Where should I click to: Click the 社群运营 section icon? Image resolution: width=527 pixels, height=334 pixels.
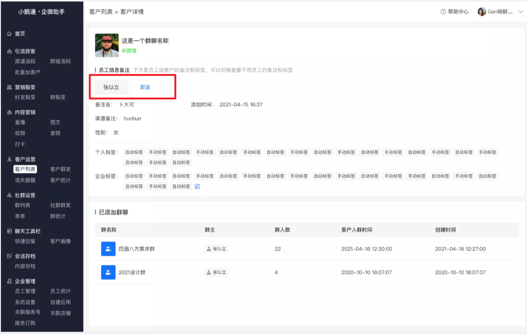pyautogui.click(x=9, y=195)
